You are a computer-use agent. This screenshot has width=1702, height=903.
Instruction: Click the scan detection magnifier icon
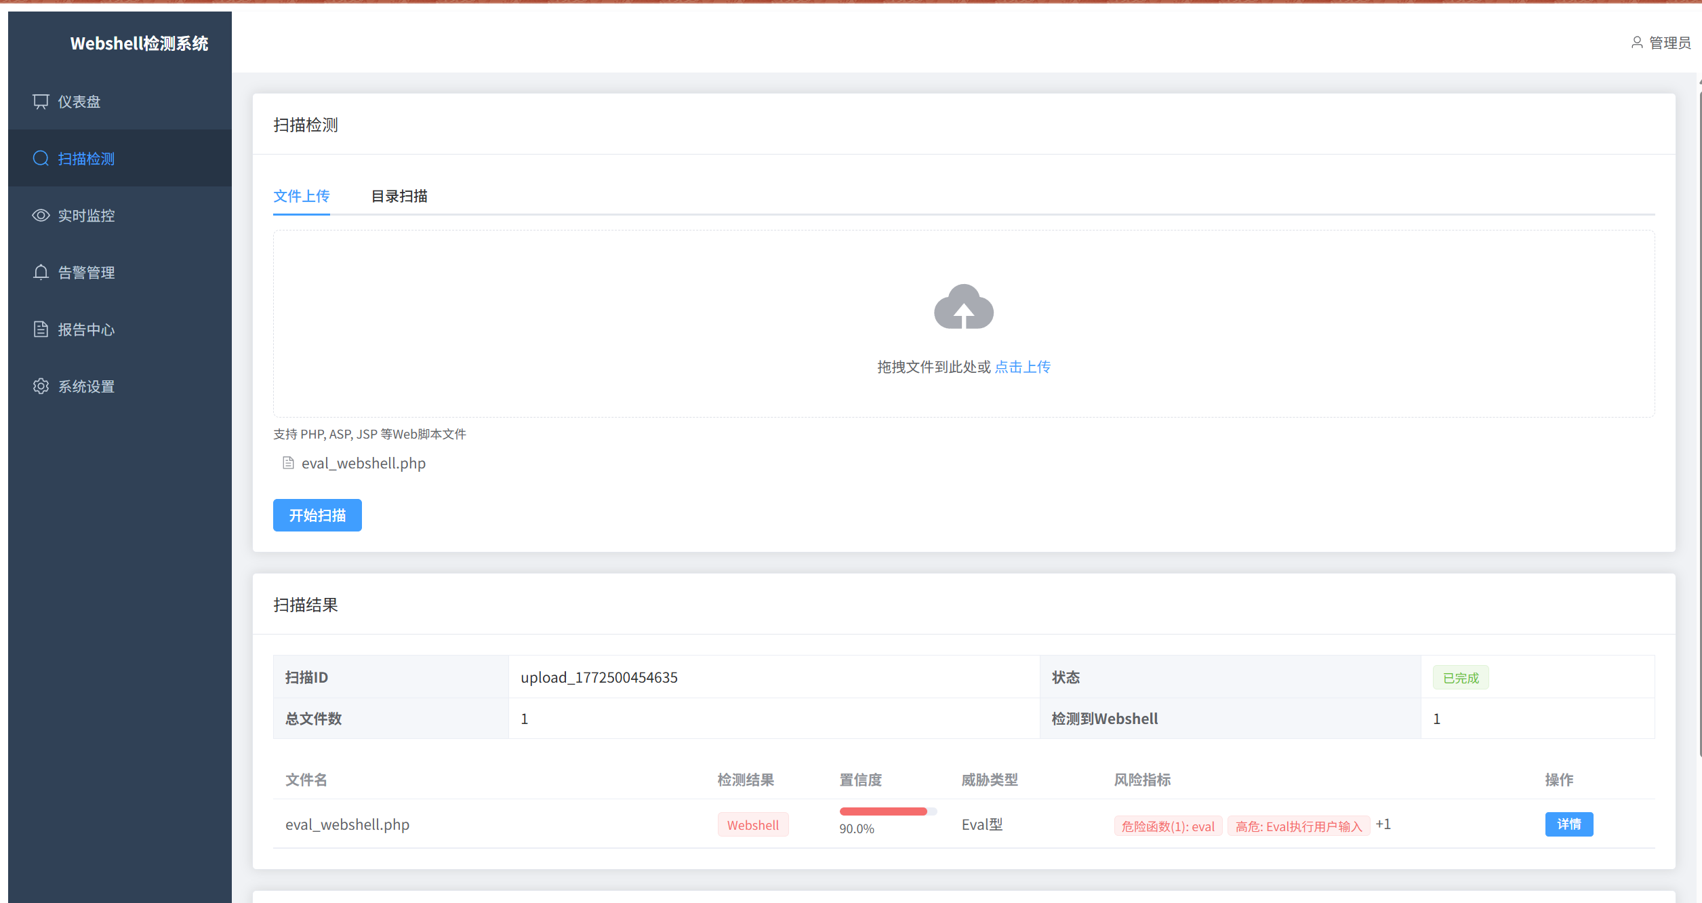pos(41,159)
